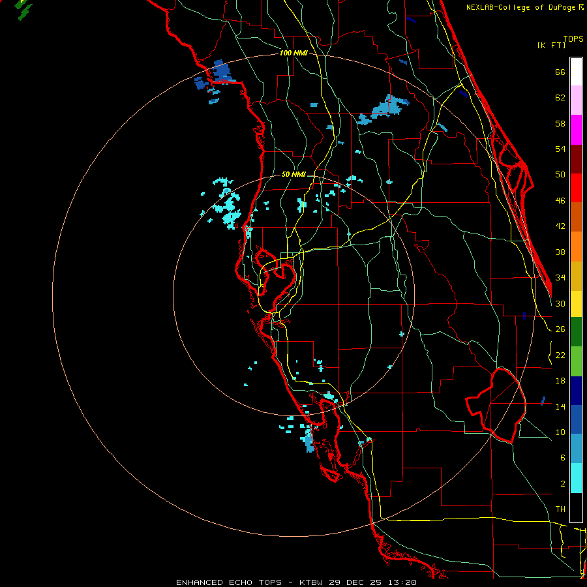Click the '58' legend value
Image resolution: width=587 pixels, height=587 pixels.
coord(560,123)
